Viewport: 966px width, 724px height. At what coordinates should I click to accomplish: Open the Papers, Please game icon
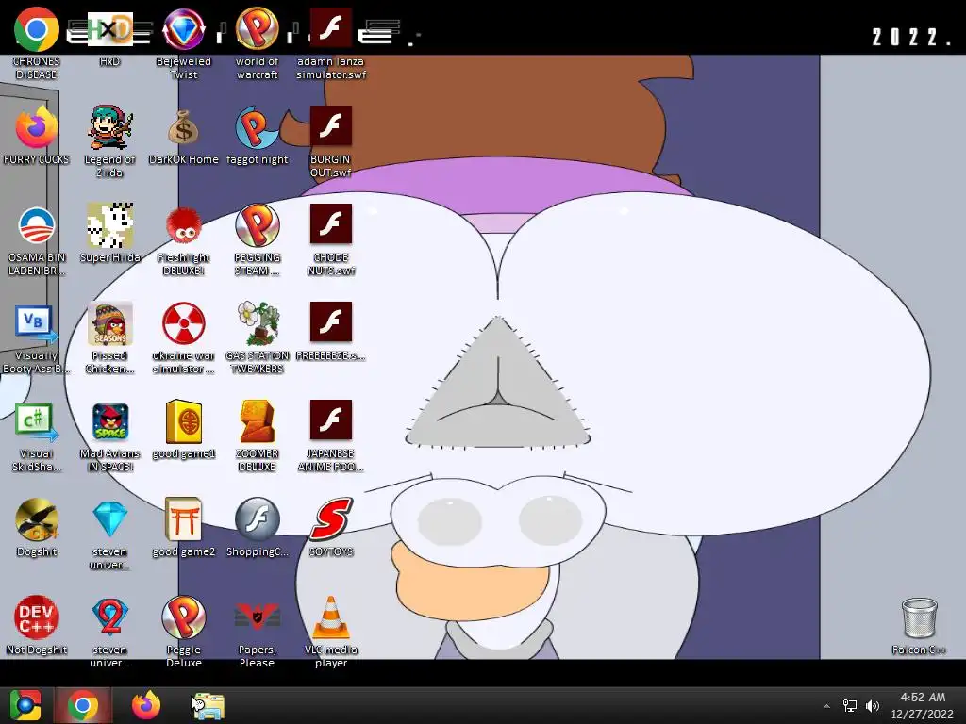pyautogui.click(x=257, y=617)
